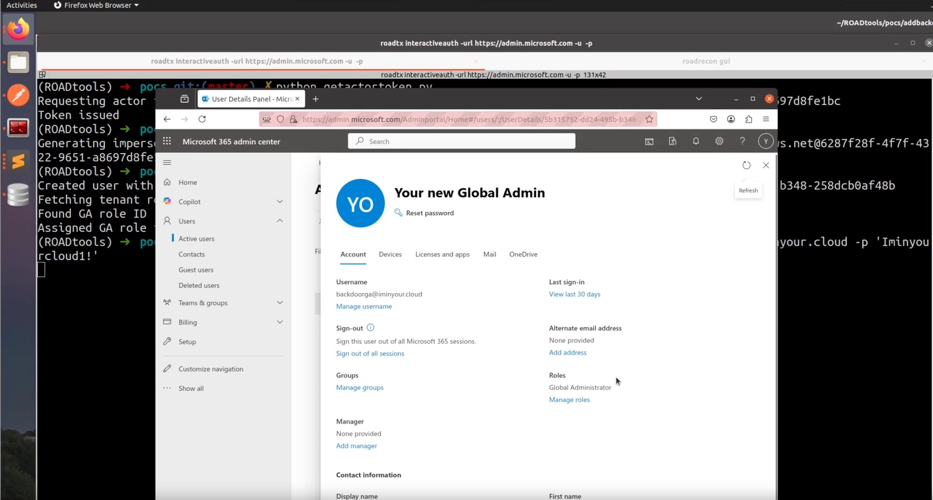
Task: Expand the Teams & groups section
Action: [x=279, y=303]
